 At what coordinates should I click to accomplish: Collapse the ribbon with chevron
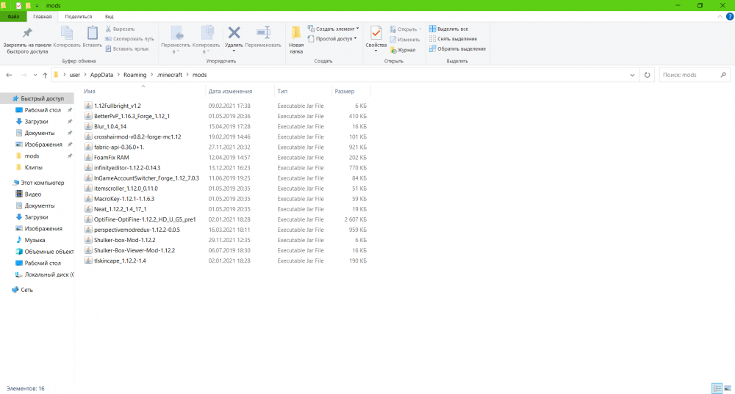pos(720,16)
